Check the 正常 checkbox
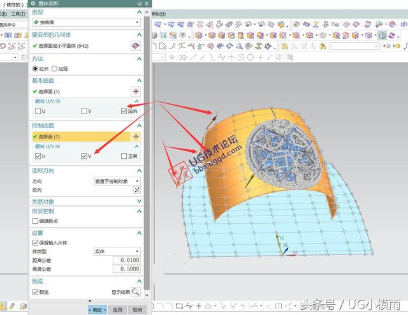The width and height of the screenshot is (408, 315). [124, 156]
